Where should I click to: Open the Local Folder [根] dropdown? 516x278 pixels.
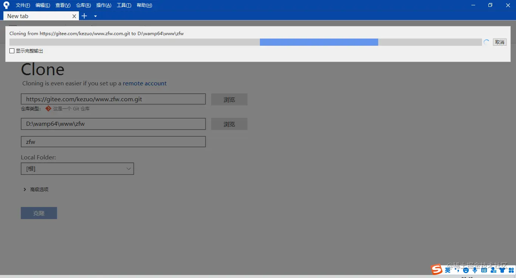coord(77,169)
